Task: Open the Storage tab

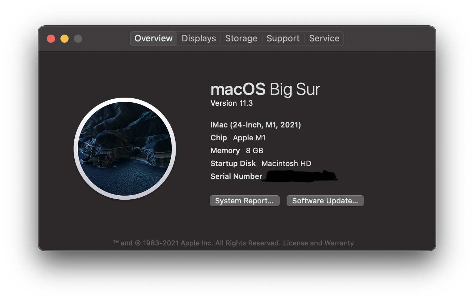Action: 241,38
